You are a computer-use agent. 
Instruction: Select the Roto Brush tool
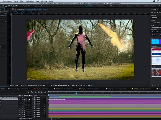(13, 6)
